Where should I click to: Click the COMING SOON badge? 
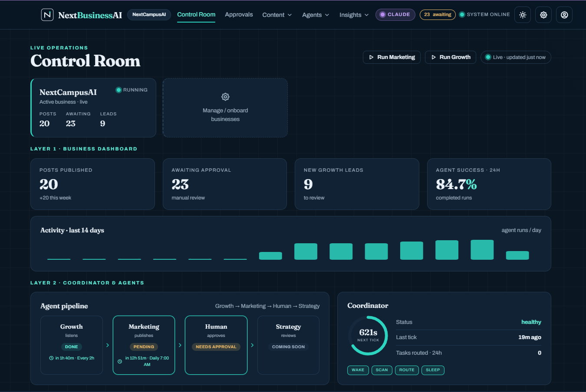(x=288, y=347)
